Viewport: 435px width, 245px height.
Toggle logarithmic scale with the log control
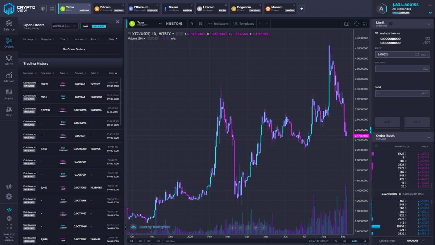(x=345, y=241)
